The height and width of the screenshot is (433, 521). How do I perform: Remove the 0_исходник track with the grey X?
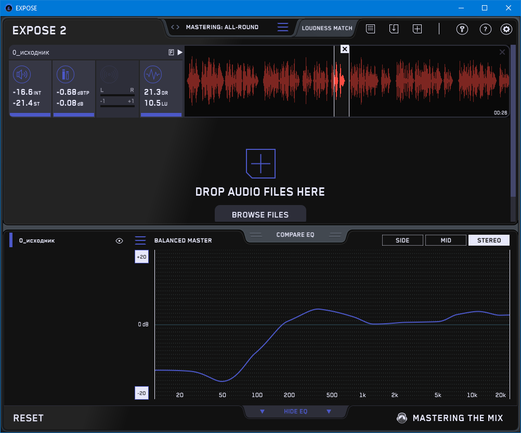click(502, 52)
